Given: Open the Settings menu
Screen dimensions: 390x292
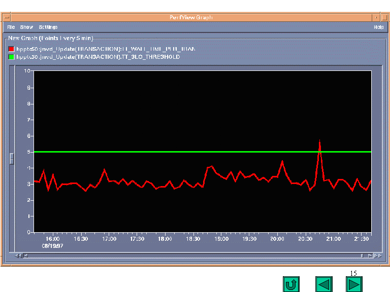Looking at the screenshot, I should pyautogui.click(x=48, y=27).
